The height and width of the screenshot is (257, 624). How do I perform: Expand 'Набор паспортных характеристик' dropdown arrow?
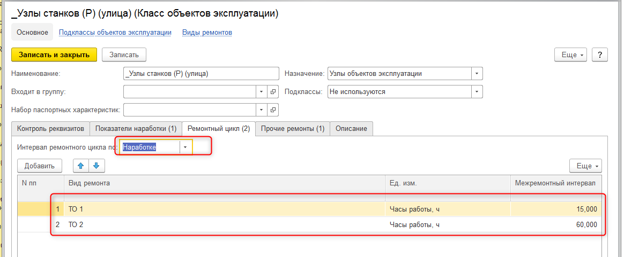coord(262,110)
